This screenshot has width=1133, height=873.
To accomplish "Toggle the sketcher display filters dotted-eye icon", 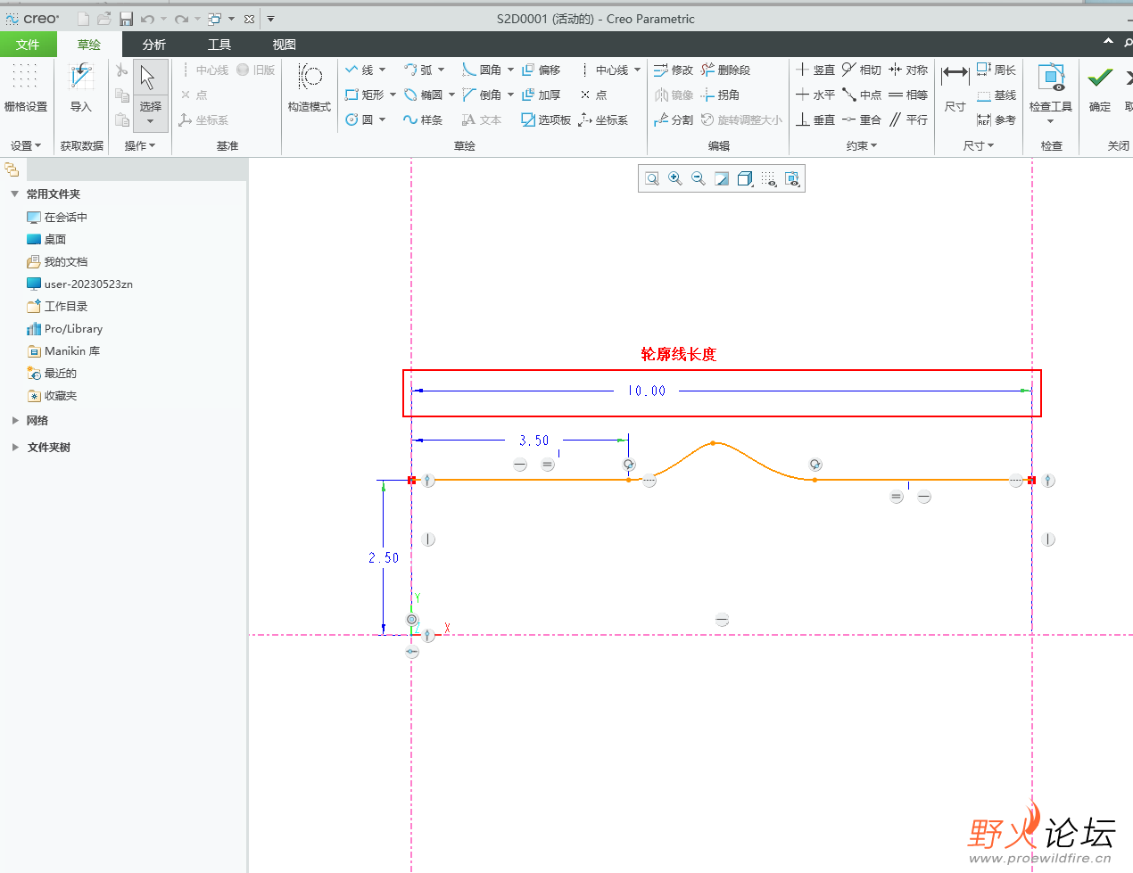I will coord(769,179).
